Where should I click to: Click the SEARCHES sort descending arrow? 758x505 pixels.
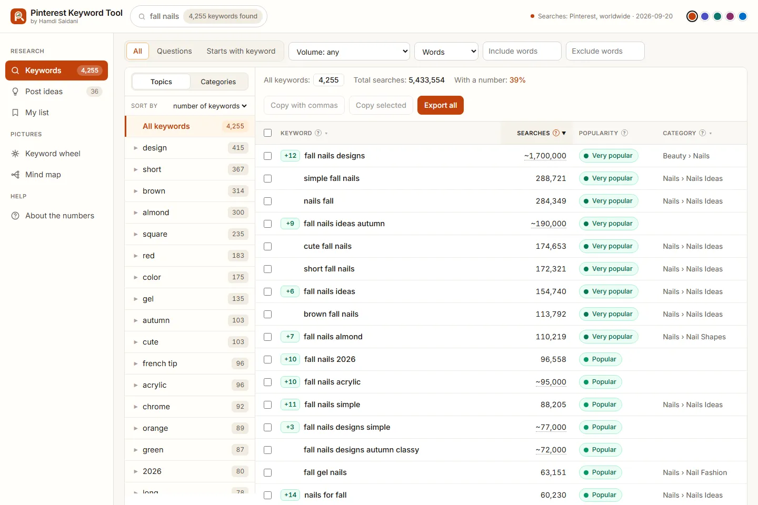[564, 133]
